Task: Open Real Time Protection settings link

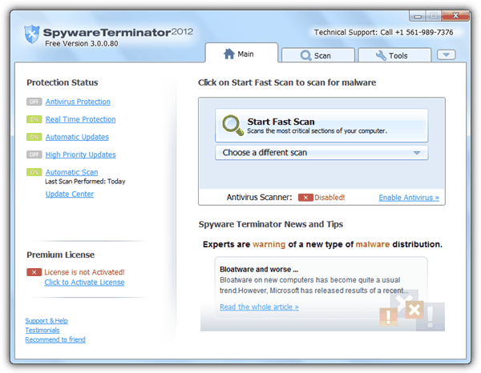Action: [x=81, y=119]
